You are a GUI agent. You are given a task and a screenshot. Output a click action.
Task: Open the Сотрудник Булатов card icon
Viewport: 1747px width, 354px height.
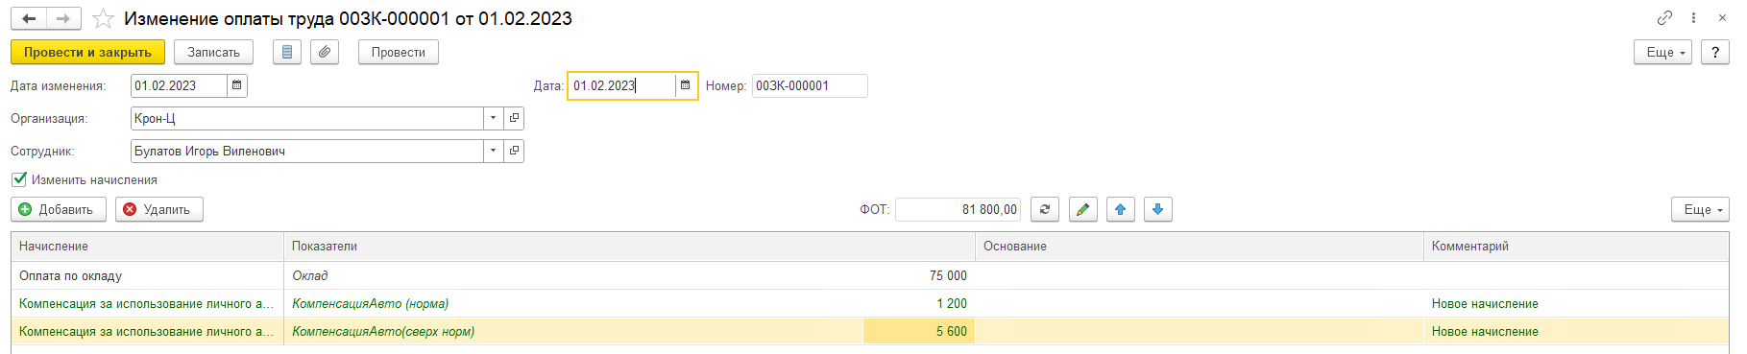coord(514,151)
